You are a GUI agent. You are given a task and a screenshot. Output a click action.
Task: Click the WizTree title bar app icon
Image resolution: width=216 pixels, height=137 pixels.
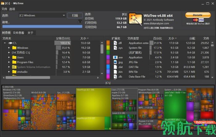(2, 3)
